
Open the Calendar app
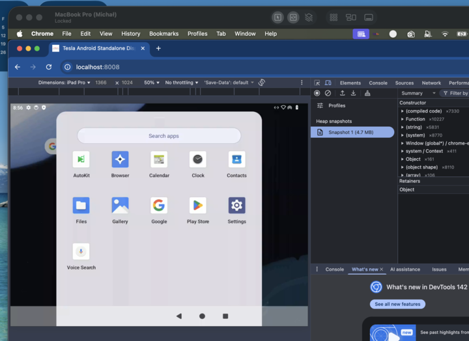coord(159,159)
